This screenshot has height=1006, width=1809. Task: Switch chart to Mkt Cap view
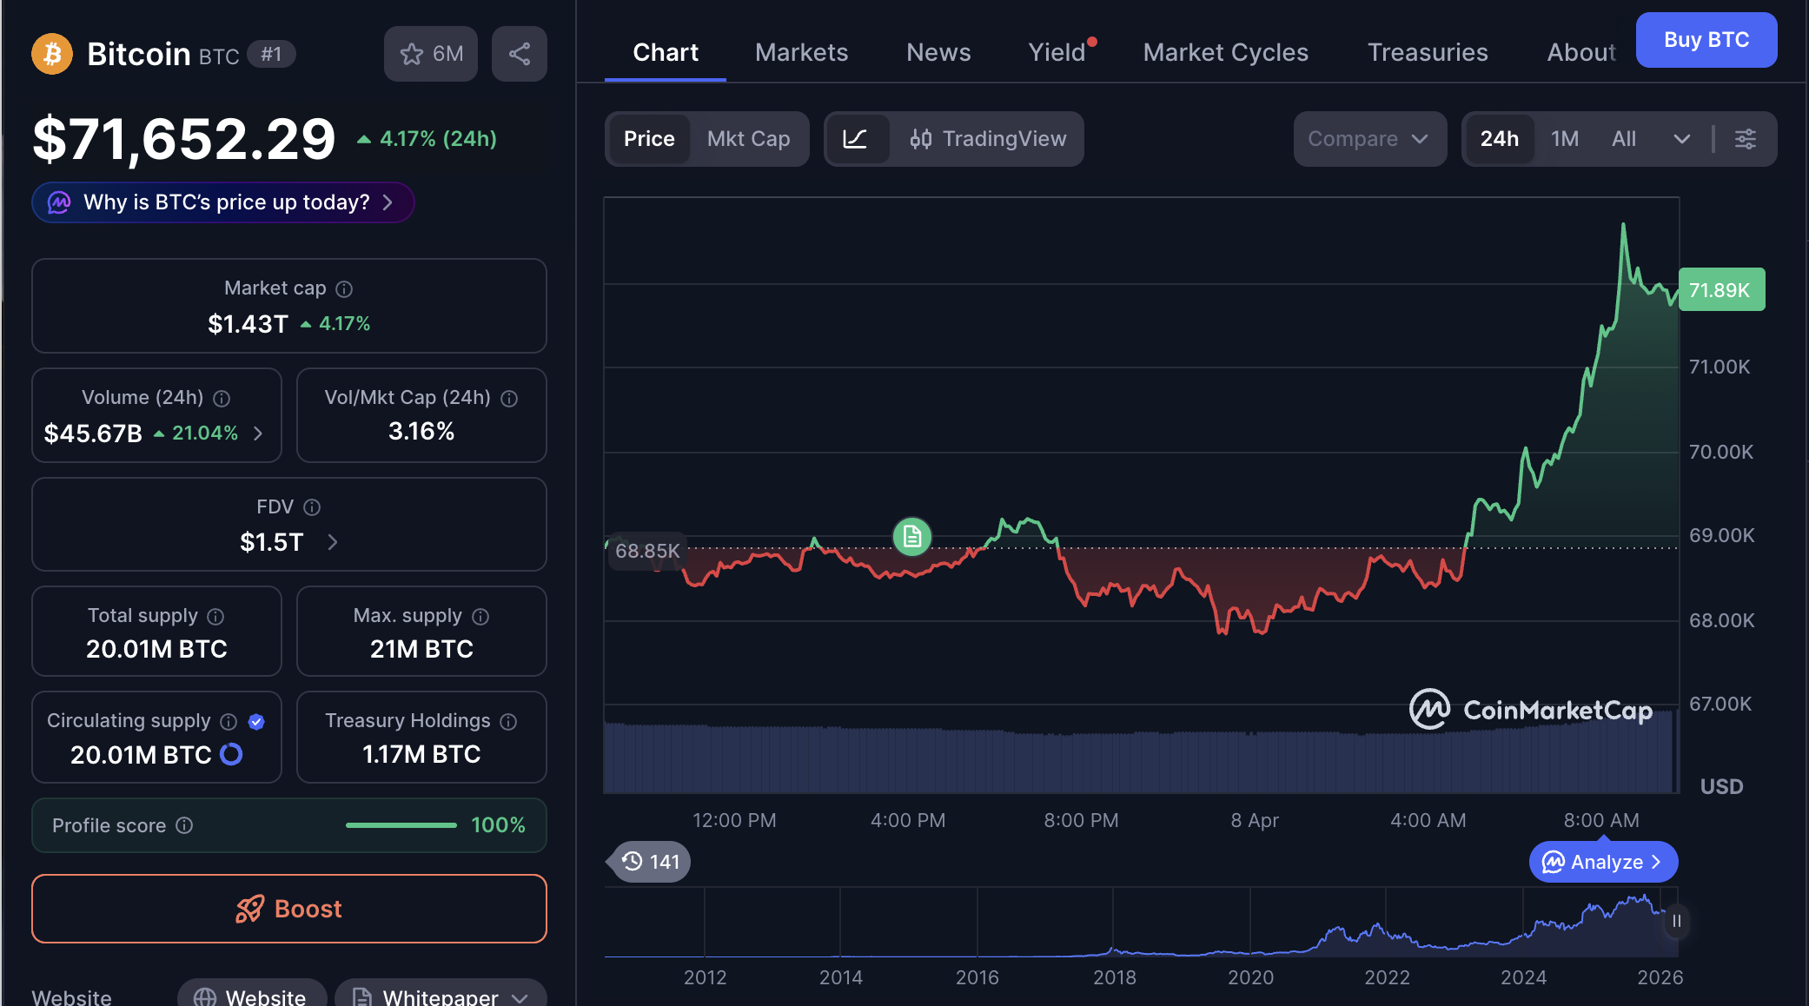[x=748, y=139]
